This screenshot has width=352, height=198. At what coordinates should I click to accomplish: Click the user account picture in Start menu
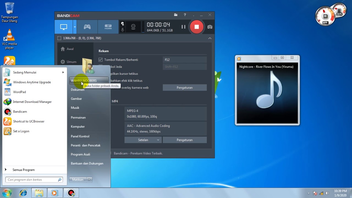click(89, 66)
